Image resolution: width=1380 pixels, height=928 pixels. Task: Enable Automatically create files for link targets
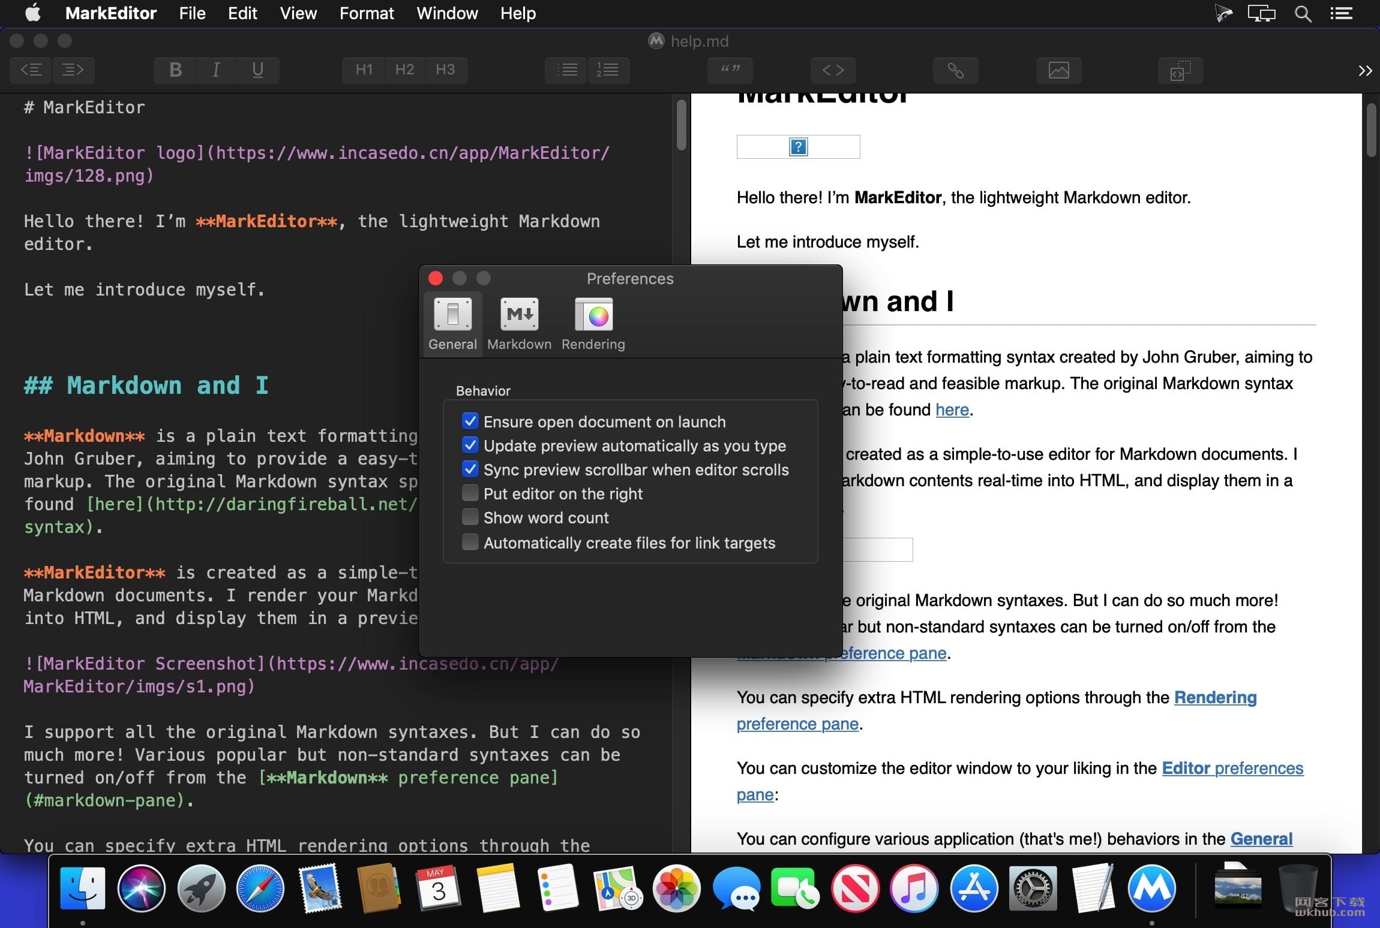tap(470, 543)
